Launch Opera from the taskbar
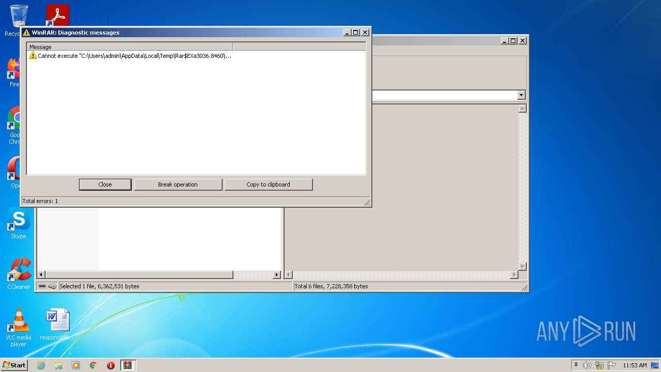 click(x=111, y=365)
